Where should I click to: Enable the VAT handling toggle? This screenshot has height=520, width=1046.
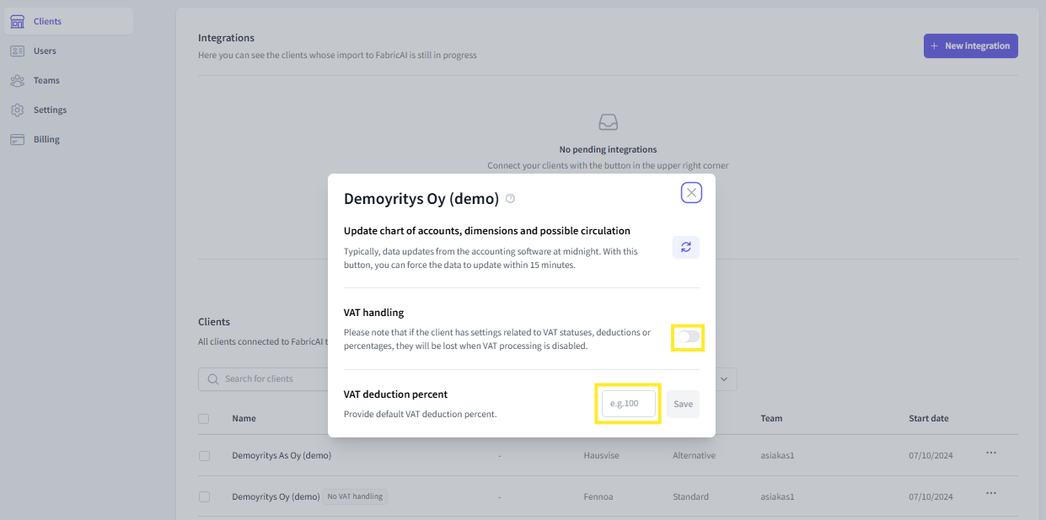coord(688,337)
